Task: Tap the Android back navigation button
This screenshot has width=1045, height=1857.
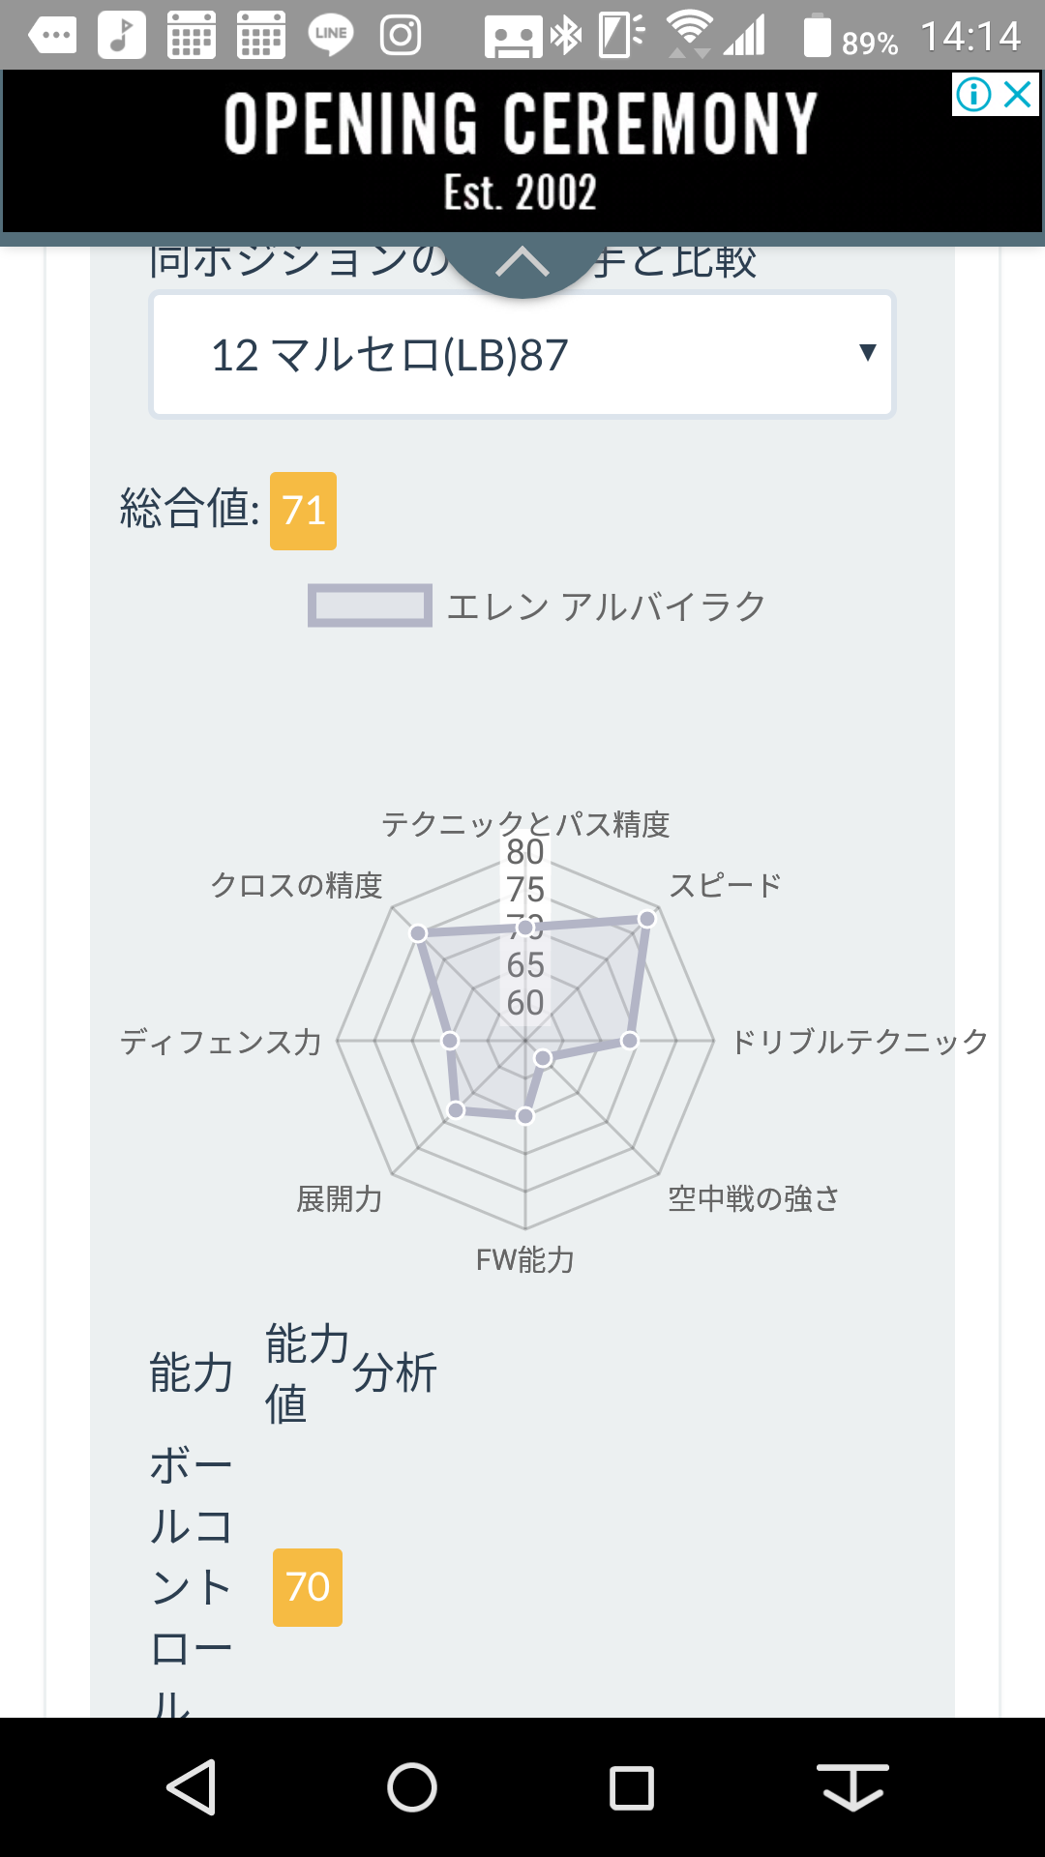Action: click(x=192, y=1786)
